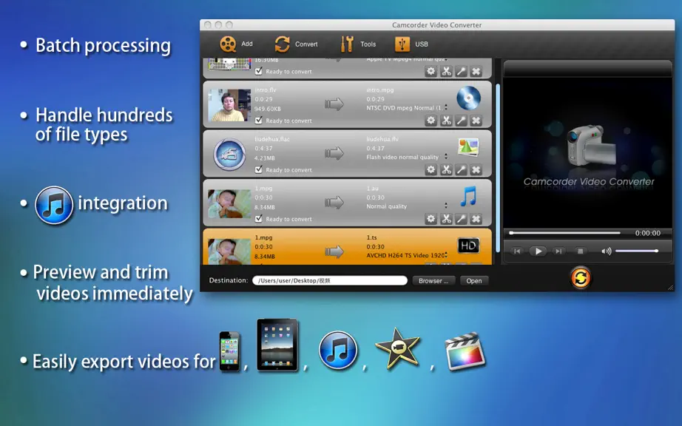Click the 1.ts output name
The width and height of the screenshot is (682, 426).
pos(371,237)
